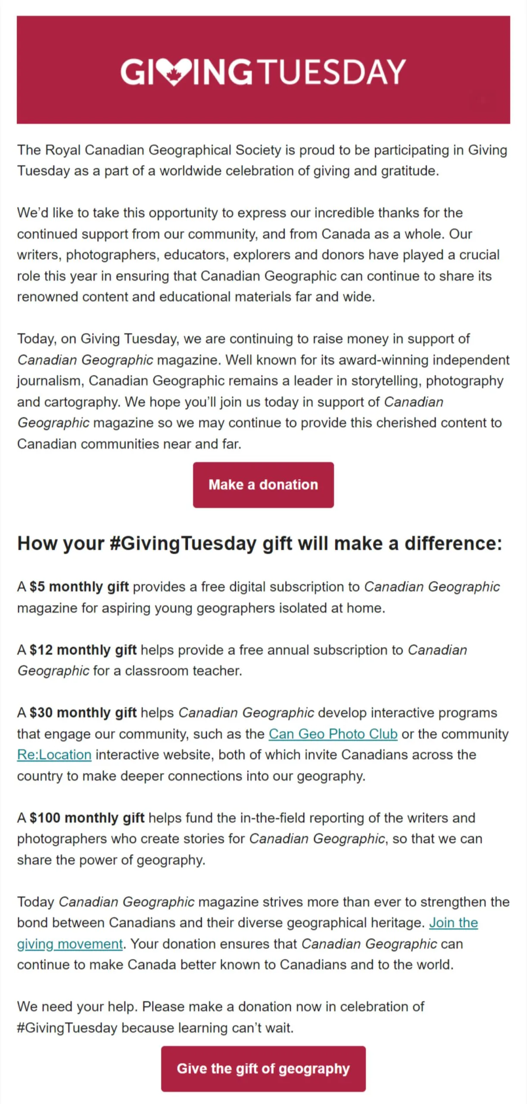This screenshot has height=1104, width=527.
Task: Click the paragraph starting Today, on Giving Tuesday
Action: (x=263, y=391)
